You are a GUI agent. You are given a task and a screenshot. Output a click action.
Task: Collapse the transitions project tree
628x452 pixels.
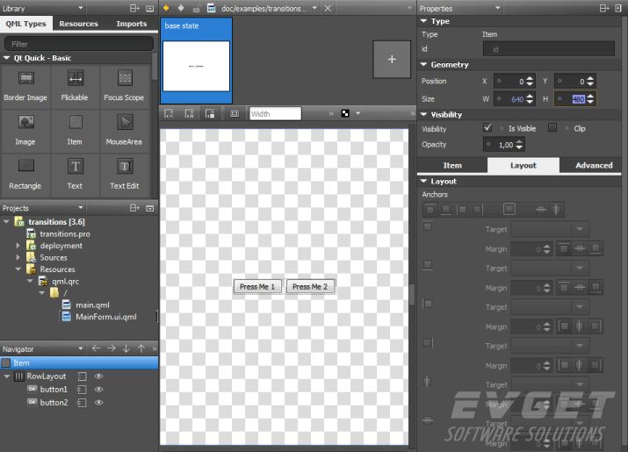pyautogui.click(x=6, y=221)
